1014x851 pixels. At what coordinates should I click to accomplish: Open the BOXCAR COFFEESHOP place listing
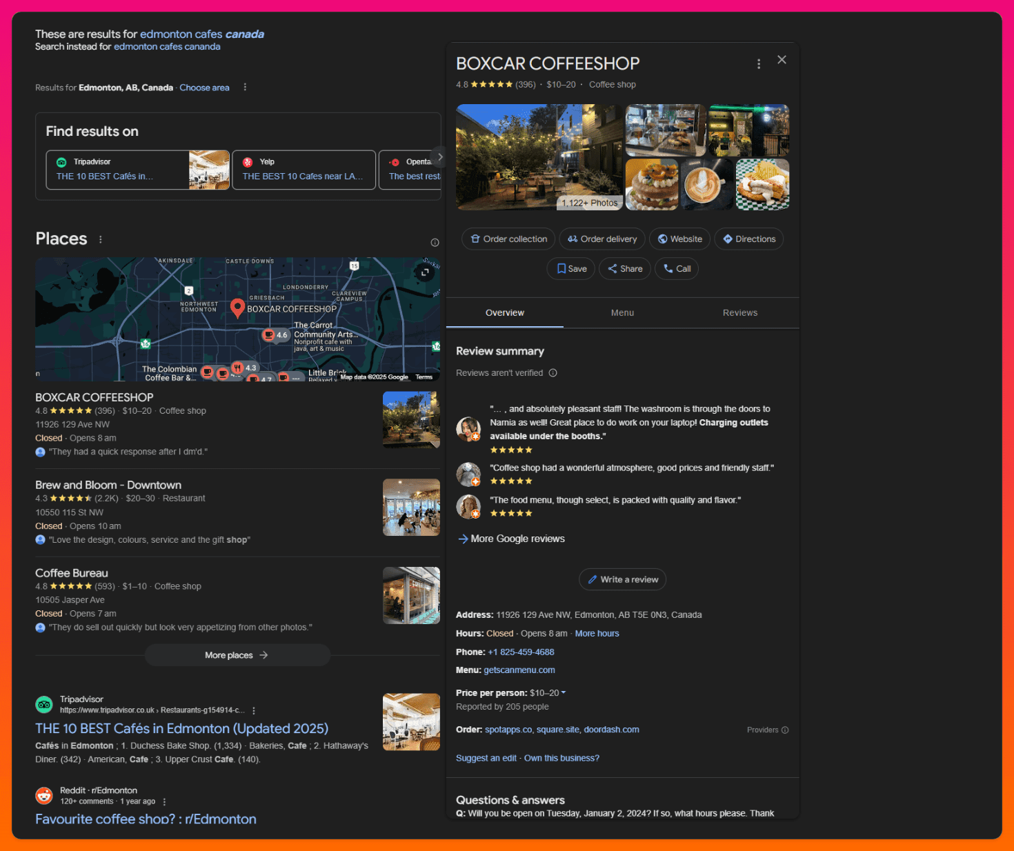tap(95, 398)
